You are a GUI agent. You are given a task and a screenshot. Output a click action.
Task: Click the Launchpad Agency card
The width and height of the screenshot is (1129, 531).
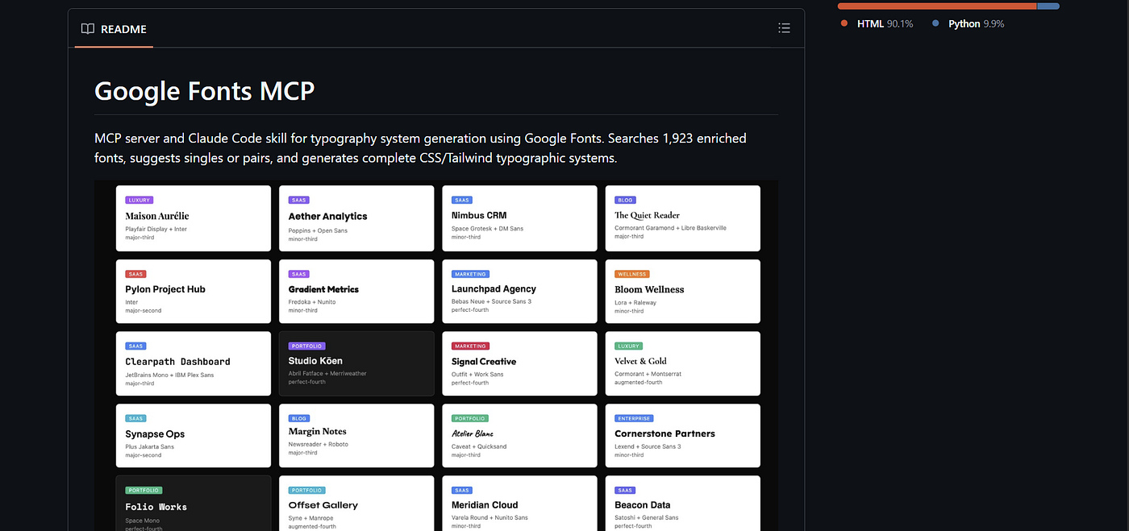tap(519, 291)
